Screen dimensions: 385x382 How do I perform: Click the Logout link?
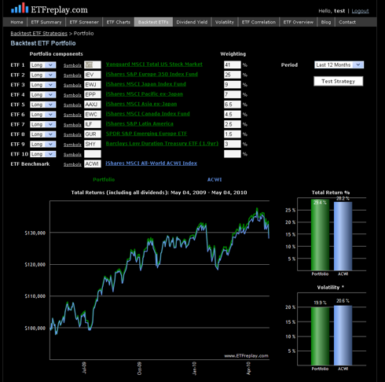pos(360,11)
